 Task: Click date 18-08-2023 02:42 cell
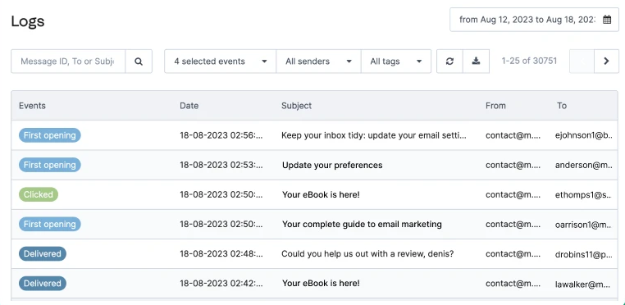[221, 284]
